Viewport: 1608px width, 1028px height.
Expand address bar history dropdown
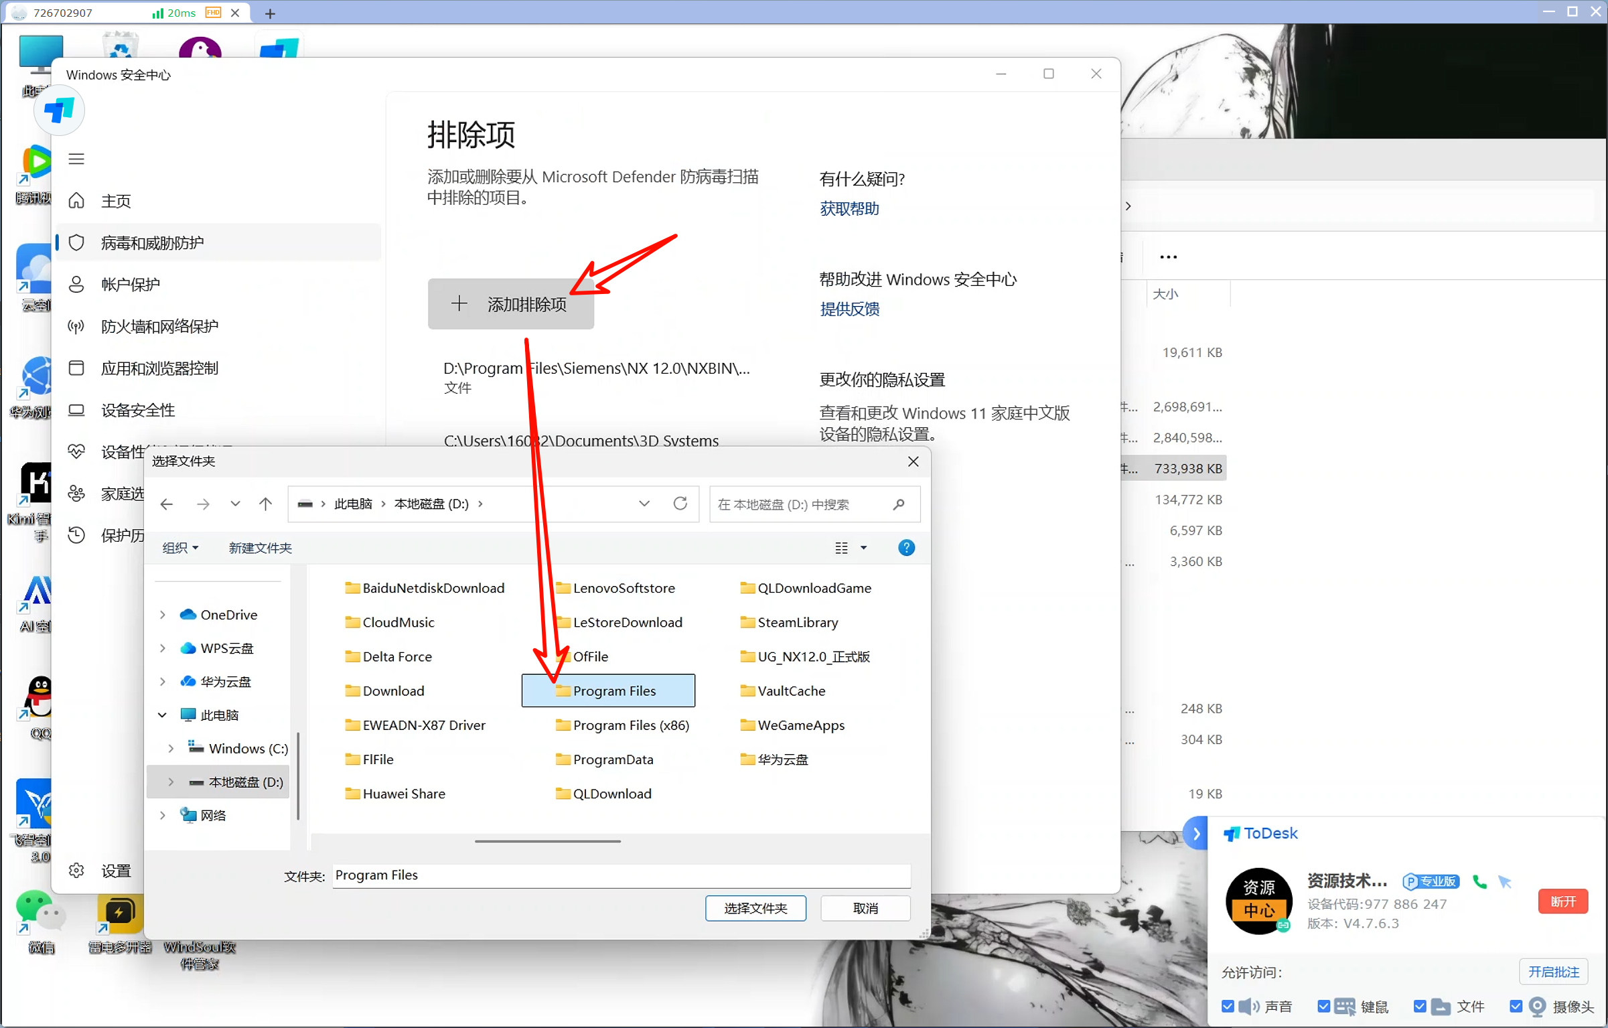pos(644,504)
